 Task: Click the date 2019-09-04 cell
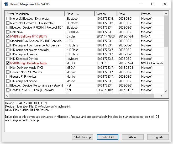(x=126, y=68)
